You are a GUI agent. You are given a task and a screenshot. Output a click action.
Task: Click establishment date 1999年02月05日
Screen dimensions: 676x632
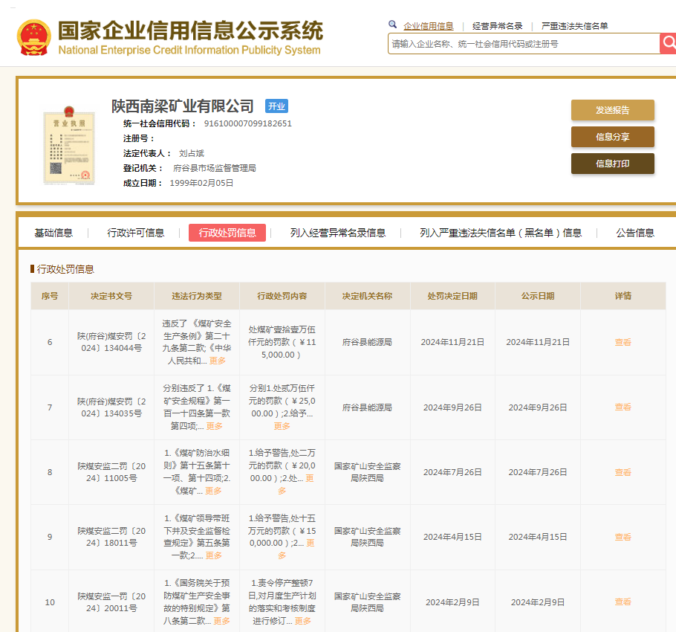(x=201, y=183)
